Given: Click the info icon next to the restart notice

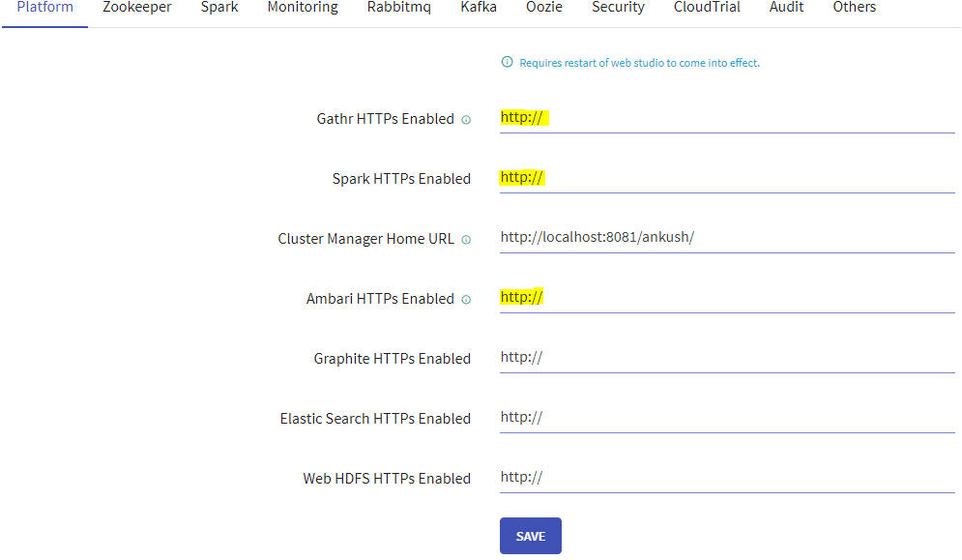Looking at the screenshot, I should click(x=507, y=61).
